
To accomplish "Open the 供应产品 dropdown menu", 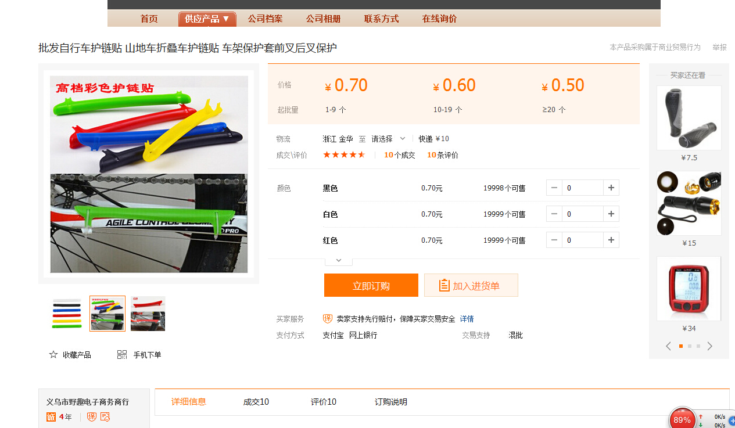I will point(207,19).
